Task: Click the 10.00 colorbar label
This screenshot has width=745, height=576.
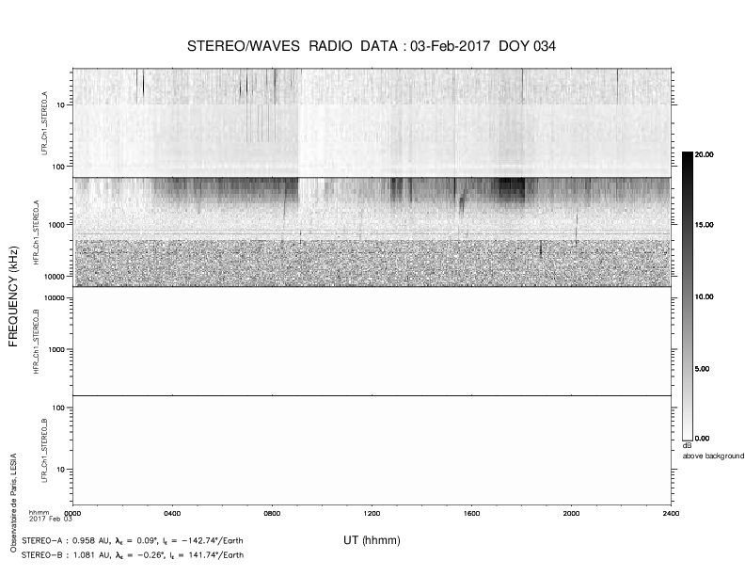Action: pyautogui.click(x=704, y=297)
